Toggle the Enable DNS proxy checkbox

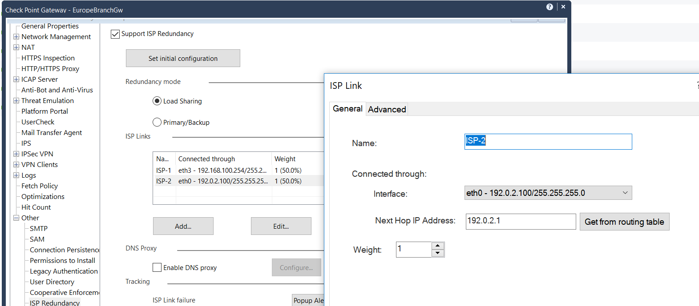click(157, 267)
